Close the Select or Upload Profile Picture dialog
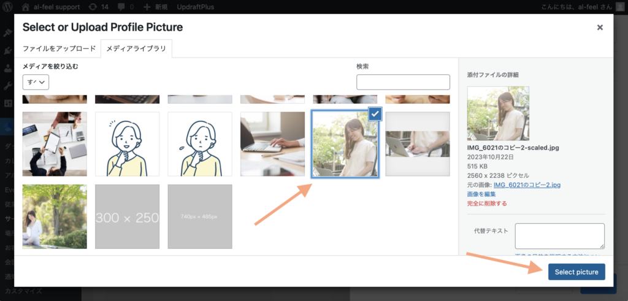The width and height of the screenshot is (628, 301). (600, 28)
